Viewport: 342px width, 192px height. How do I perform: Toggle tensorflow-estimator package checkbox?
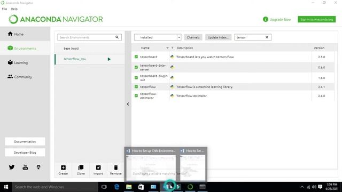pyautogui.click(x=136, y=96)
